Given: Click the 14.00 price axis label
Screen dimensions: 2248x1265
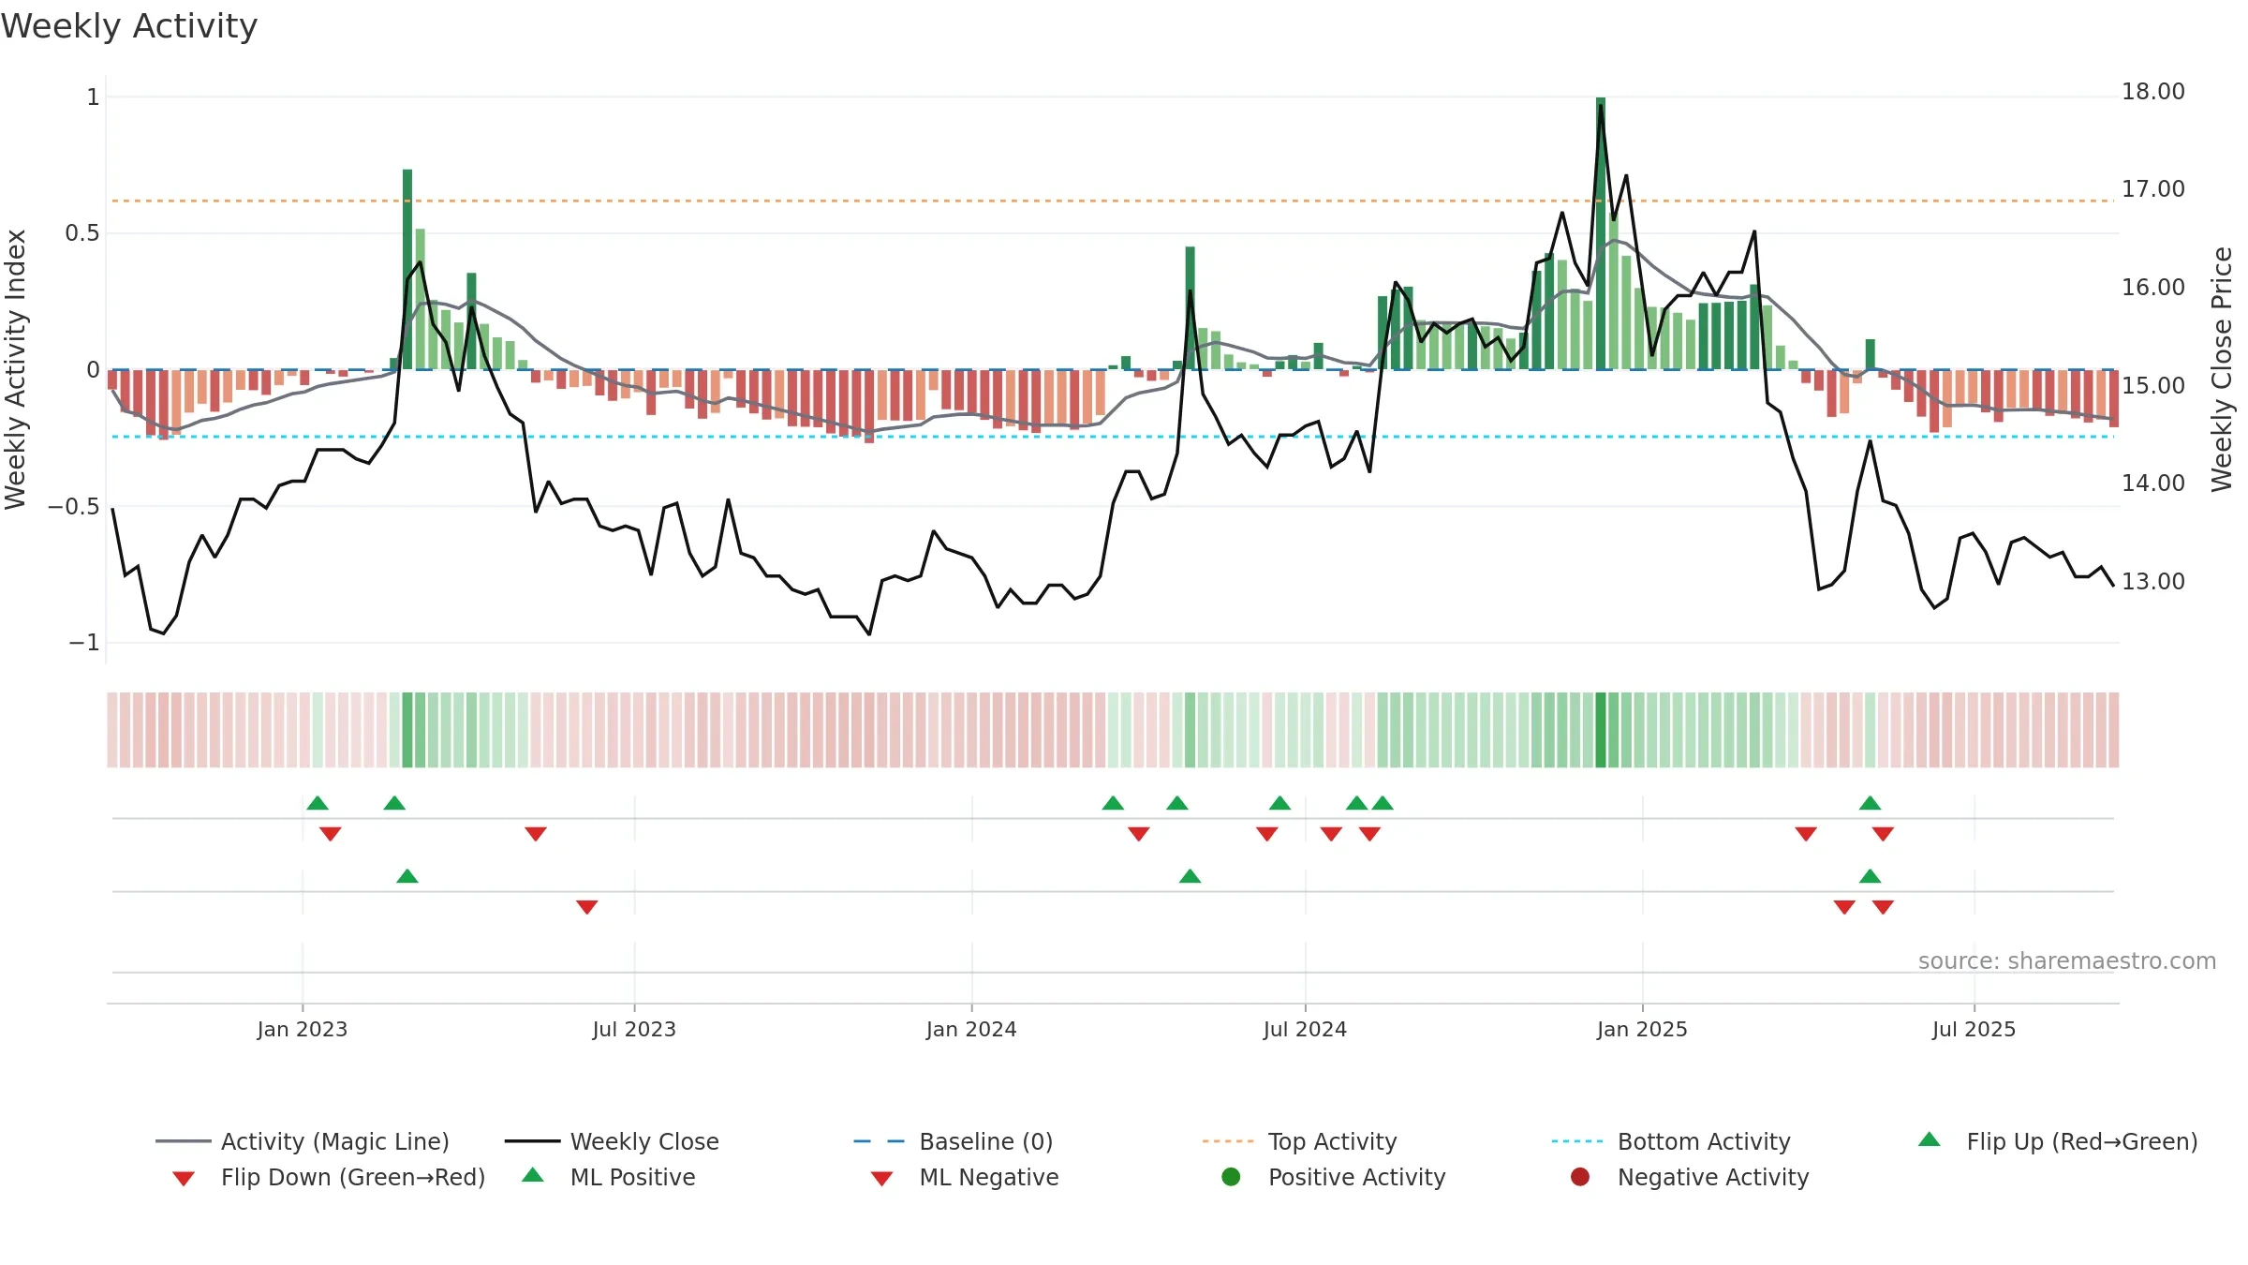Looking at the screenshot, I should click(2153, 484).
